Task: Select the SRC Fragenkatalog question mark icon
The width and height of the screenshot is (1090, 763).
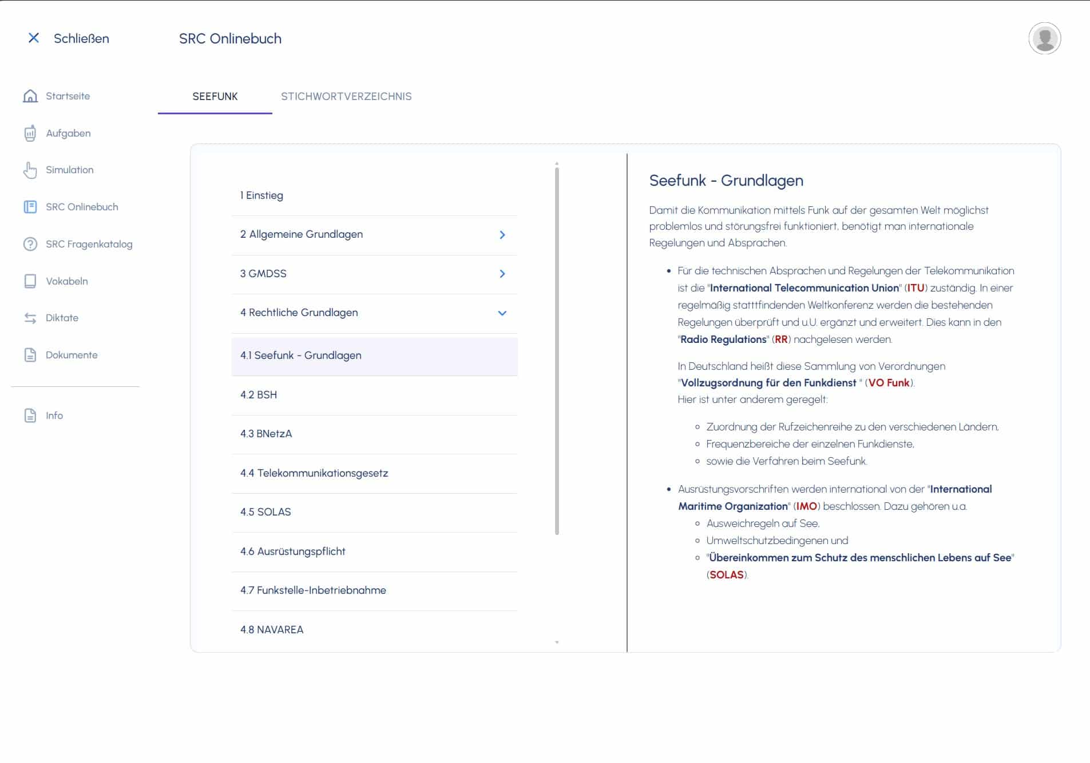Action: 30,244
